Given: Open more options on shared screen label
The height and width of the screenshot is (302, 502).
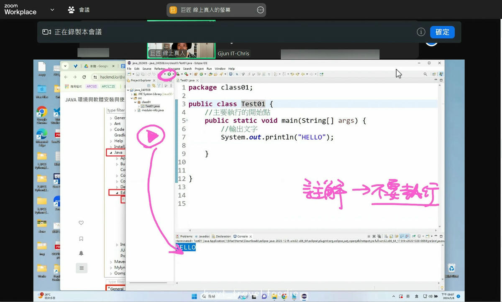Looking at the screenshot, I should click(x=261, y=10).
